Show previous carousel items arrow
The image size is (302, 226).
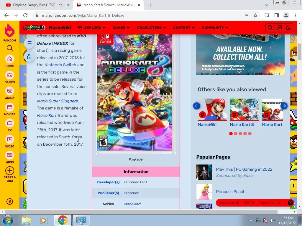(x=197, y=106)
